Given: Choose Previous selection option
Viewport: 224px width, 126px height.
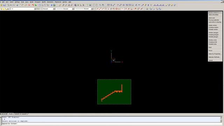Looking at the screenshot, I should 214,20.
